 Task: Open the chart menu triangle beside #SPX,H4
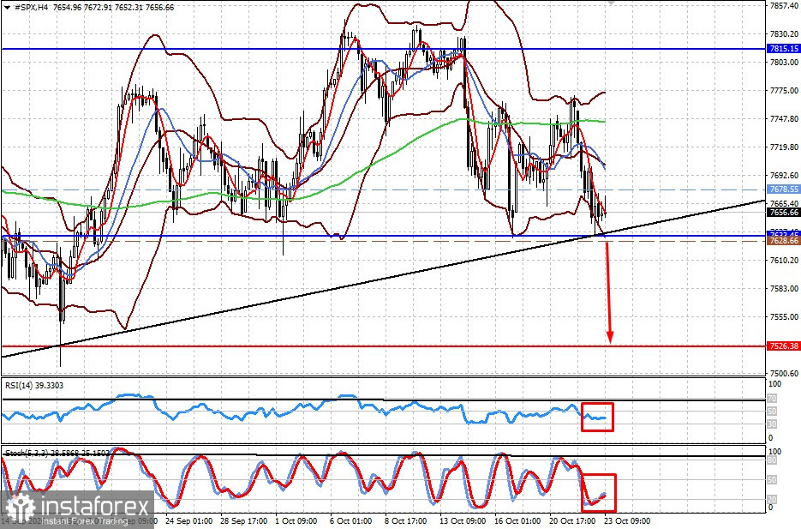(6, 7)
